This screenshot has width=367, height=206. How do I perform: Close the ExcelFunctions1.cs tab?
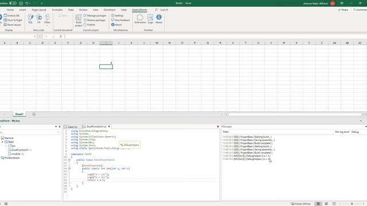(x=109, y=126)
